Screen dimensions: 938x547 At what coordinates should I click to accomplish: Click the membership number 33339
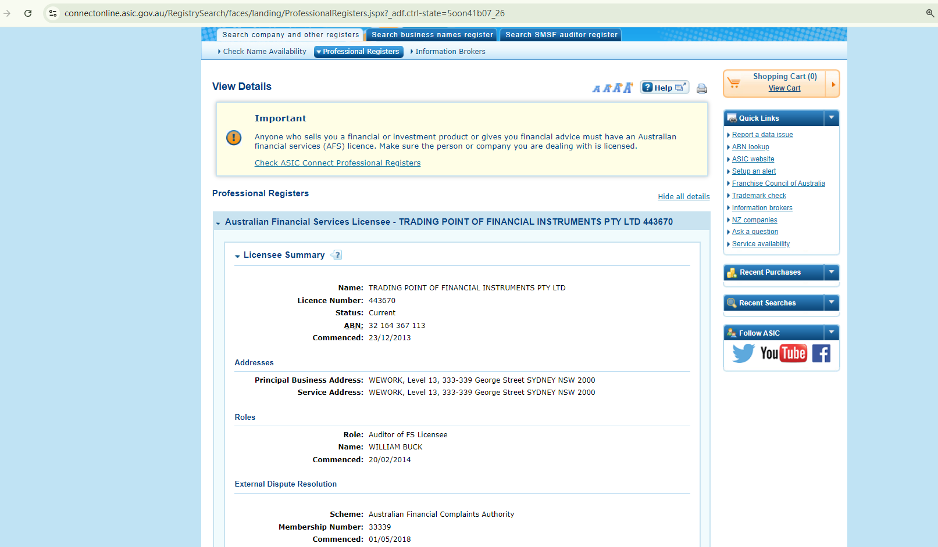380,527
